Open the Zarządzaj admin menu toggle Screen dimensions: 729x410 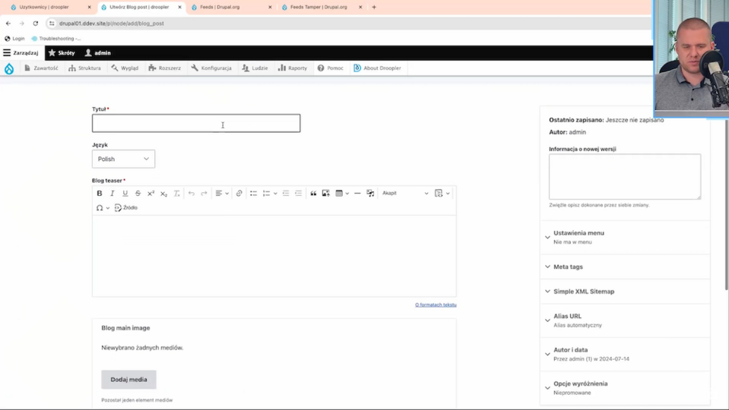click(21, 53)
